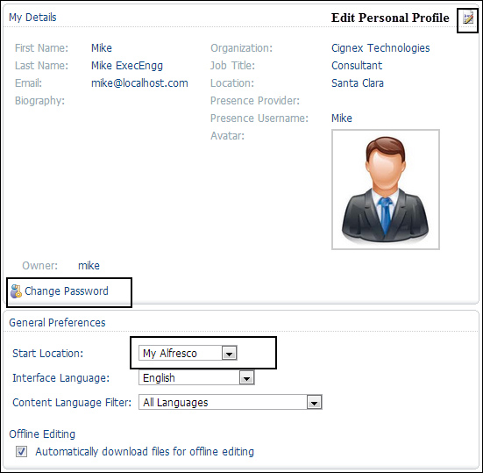Click Mike's avatar picture
Screen dimensions: 483x473
point(386,190)
